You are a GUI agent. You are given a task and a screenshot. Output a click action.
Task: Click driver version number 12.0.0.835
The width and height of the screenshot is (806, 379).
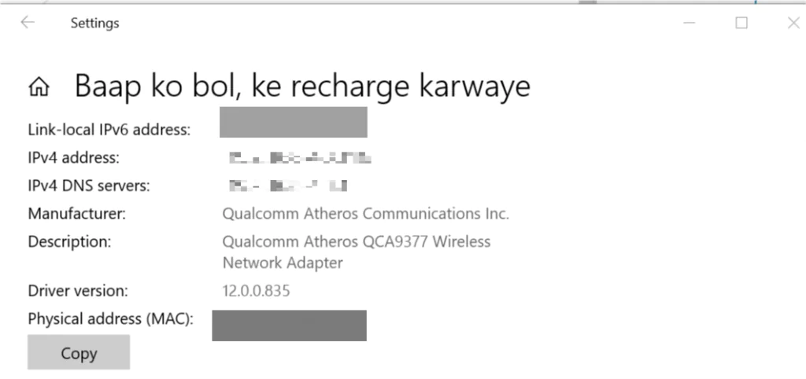(257, 291)
